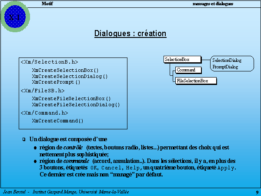Click XmCreateSelectionDialog() in the code box
The width and height of the screenshot is (261, 196).
(70, 76)
